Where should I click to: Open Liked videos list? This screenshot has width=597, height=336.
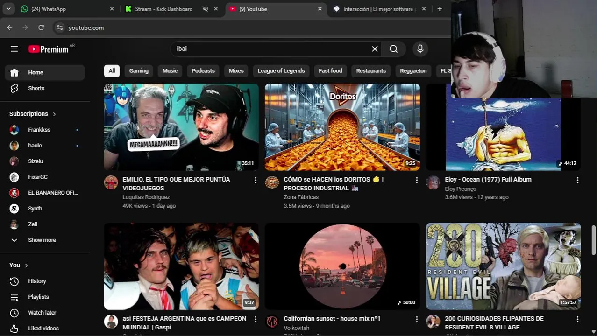coord(45,328)
